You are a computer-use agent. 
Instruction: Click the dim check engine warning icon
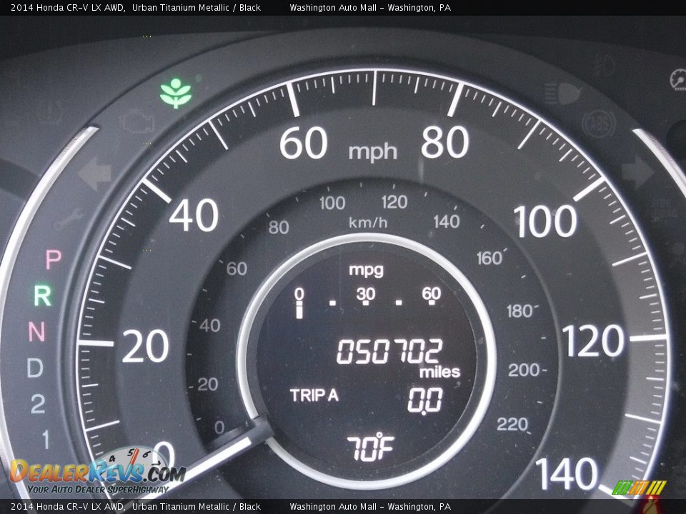(x=136, y=121)
